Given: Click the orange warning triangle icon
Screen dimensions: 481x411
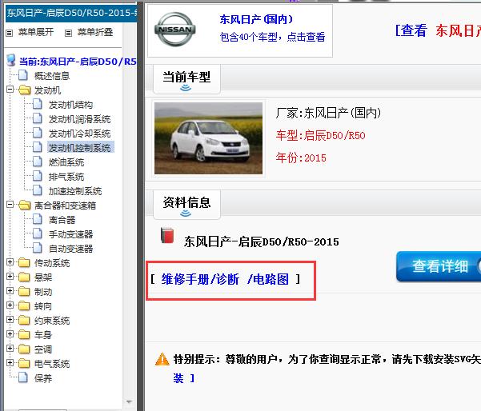Looking at the screenshot, I should pos(162,359).
